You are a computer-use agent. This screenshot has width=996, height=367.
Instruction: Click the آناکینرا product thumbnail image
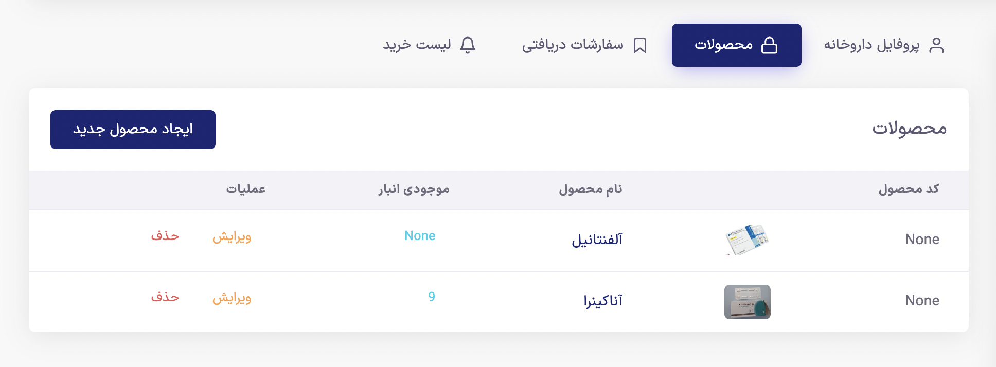tap(747, 302)
